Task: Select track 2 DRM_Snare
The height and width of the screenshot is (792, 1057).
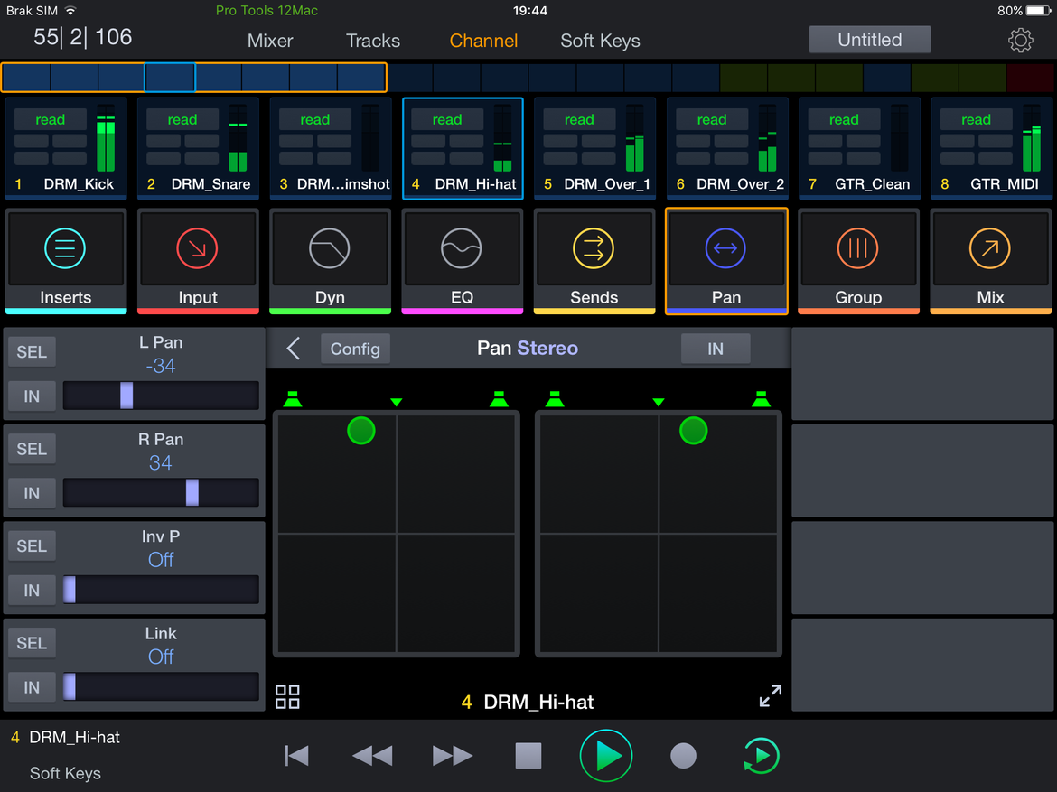Action: (x=198, y=148)
